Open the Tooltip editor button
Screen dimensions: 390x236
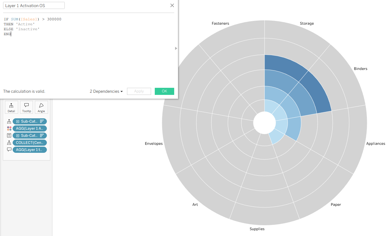[x=27, y=107]
